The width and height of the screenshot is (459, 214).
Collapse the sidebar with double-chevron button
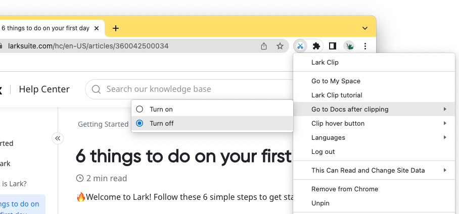[58, 138]
